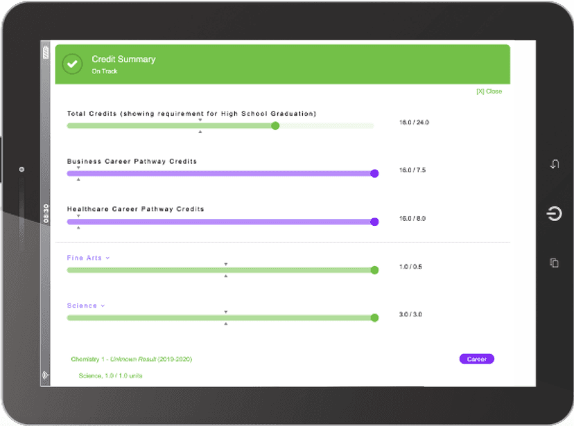Expand the Fine Arts category
574x426 pixels.
[x=84, y=258]
